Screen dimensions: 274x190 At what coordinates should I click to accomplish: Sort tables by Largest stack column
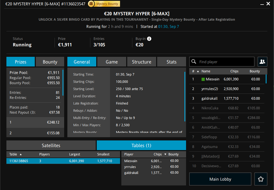pos(75,154)
